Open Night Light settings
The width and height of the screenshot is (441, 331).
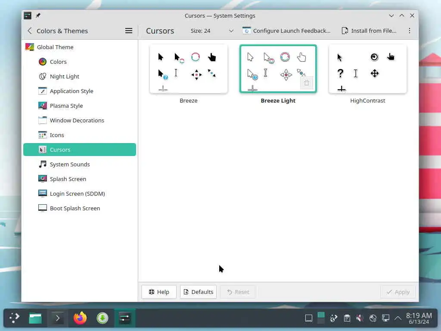click(80, 76)
